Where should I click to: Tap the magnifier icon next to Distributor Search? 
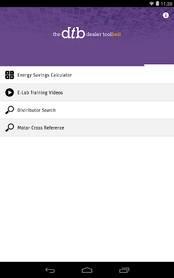(x=10, y=110)
